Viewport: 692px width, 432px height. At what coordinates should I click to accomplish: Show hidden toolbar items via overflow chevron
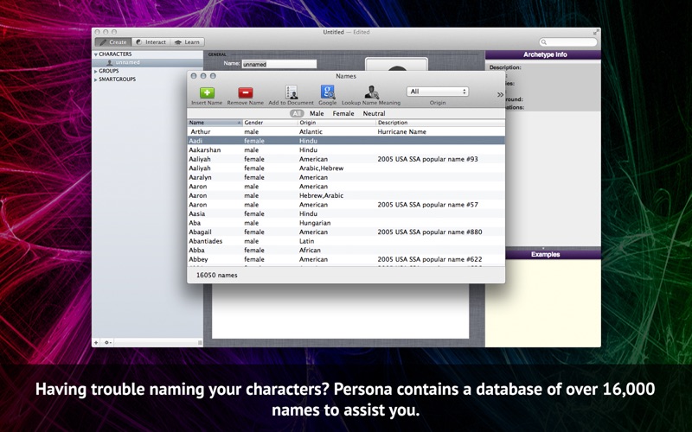pyautogui.click(x=499, y=94)
